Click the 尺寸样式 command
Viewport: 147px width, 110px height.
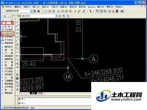click(x=7, y=40)
